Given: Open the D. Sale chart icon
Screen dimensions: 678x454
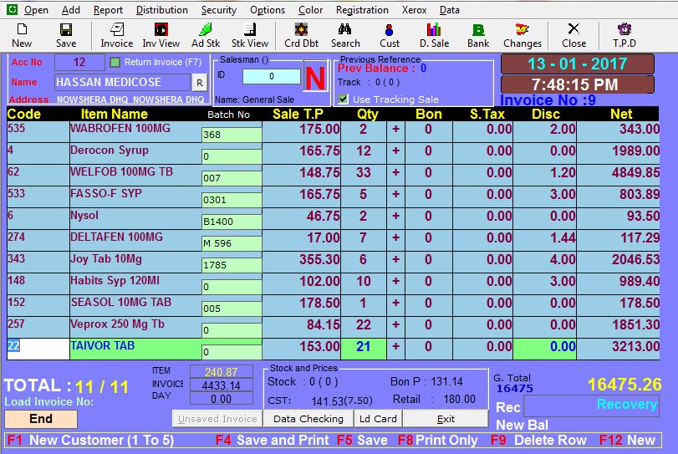Looking at the screenshot, I should [434, 29].
